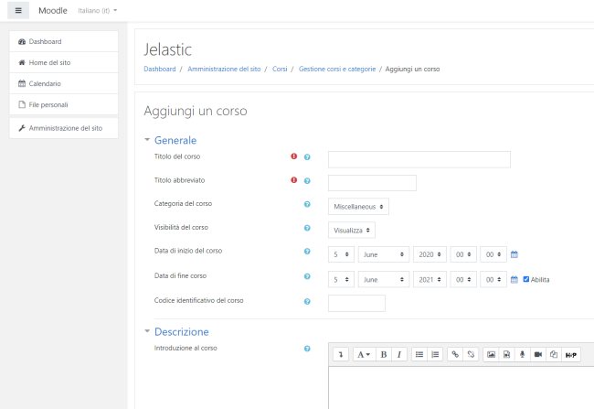Screen dimensions: 594x409
Task: Record video with camera button
Action: (538, 354)
